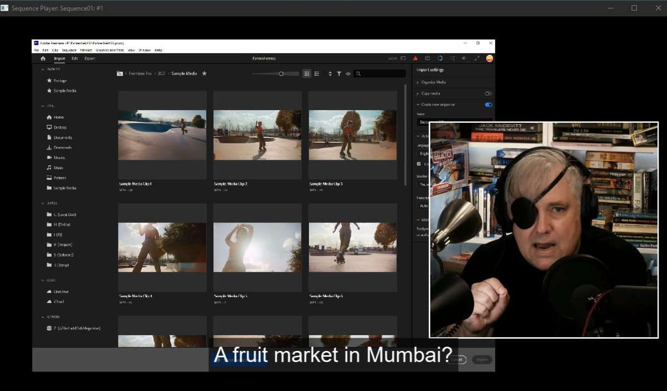
Task: Open OneDrive cloud location
Action: tap(57, 291)
